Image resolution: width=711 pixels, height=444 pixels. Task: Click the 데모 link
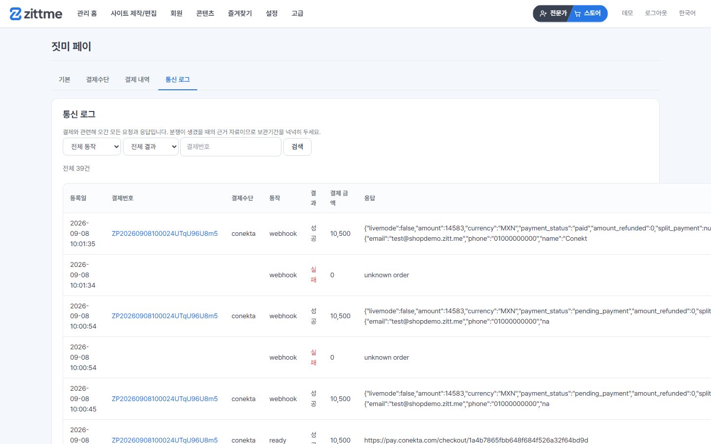click(x=627, y=13)
